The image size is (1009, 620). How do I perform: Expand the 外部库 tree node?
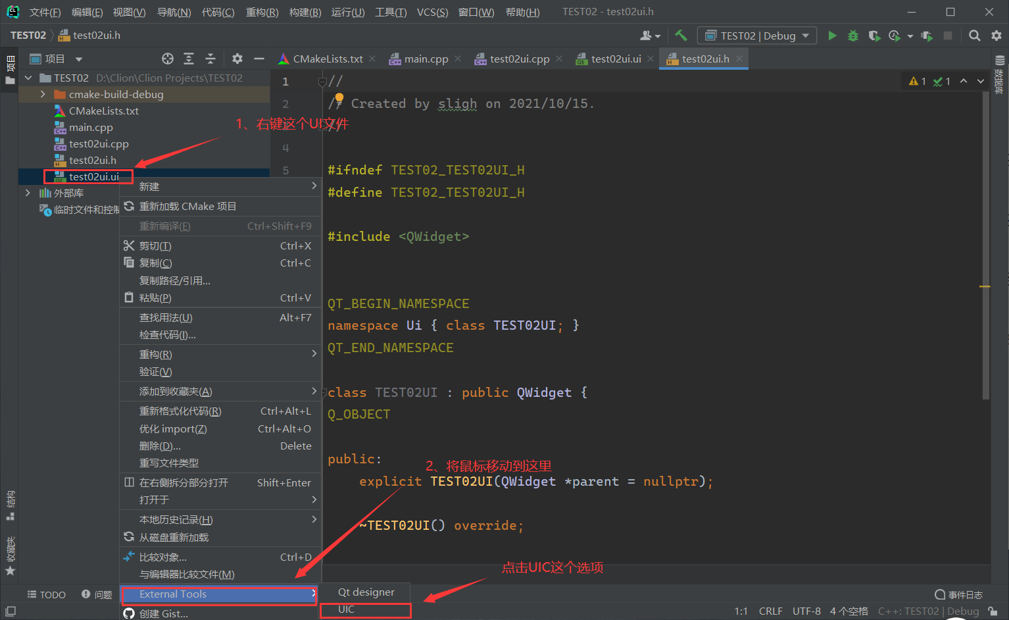(x=27, y=193)
